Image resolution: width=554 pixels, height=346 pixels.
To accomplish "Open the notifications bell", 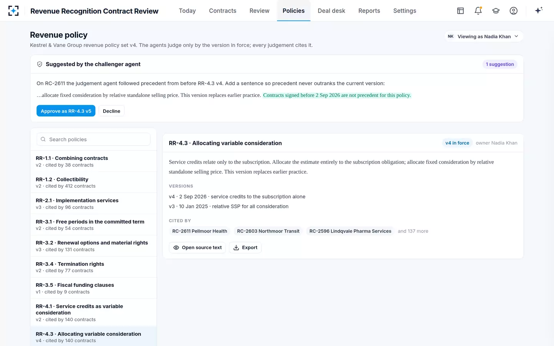I will 478,11.
